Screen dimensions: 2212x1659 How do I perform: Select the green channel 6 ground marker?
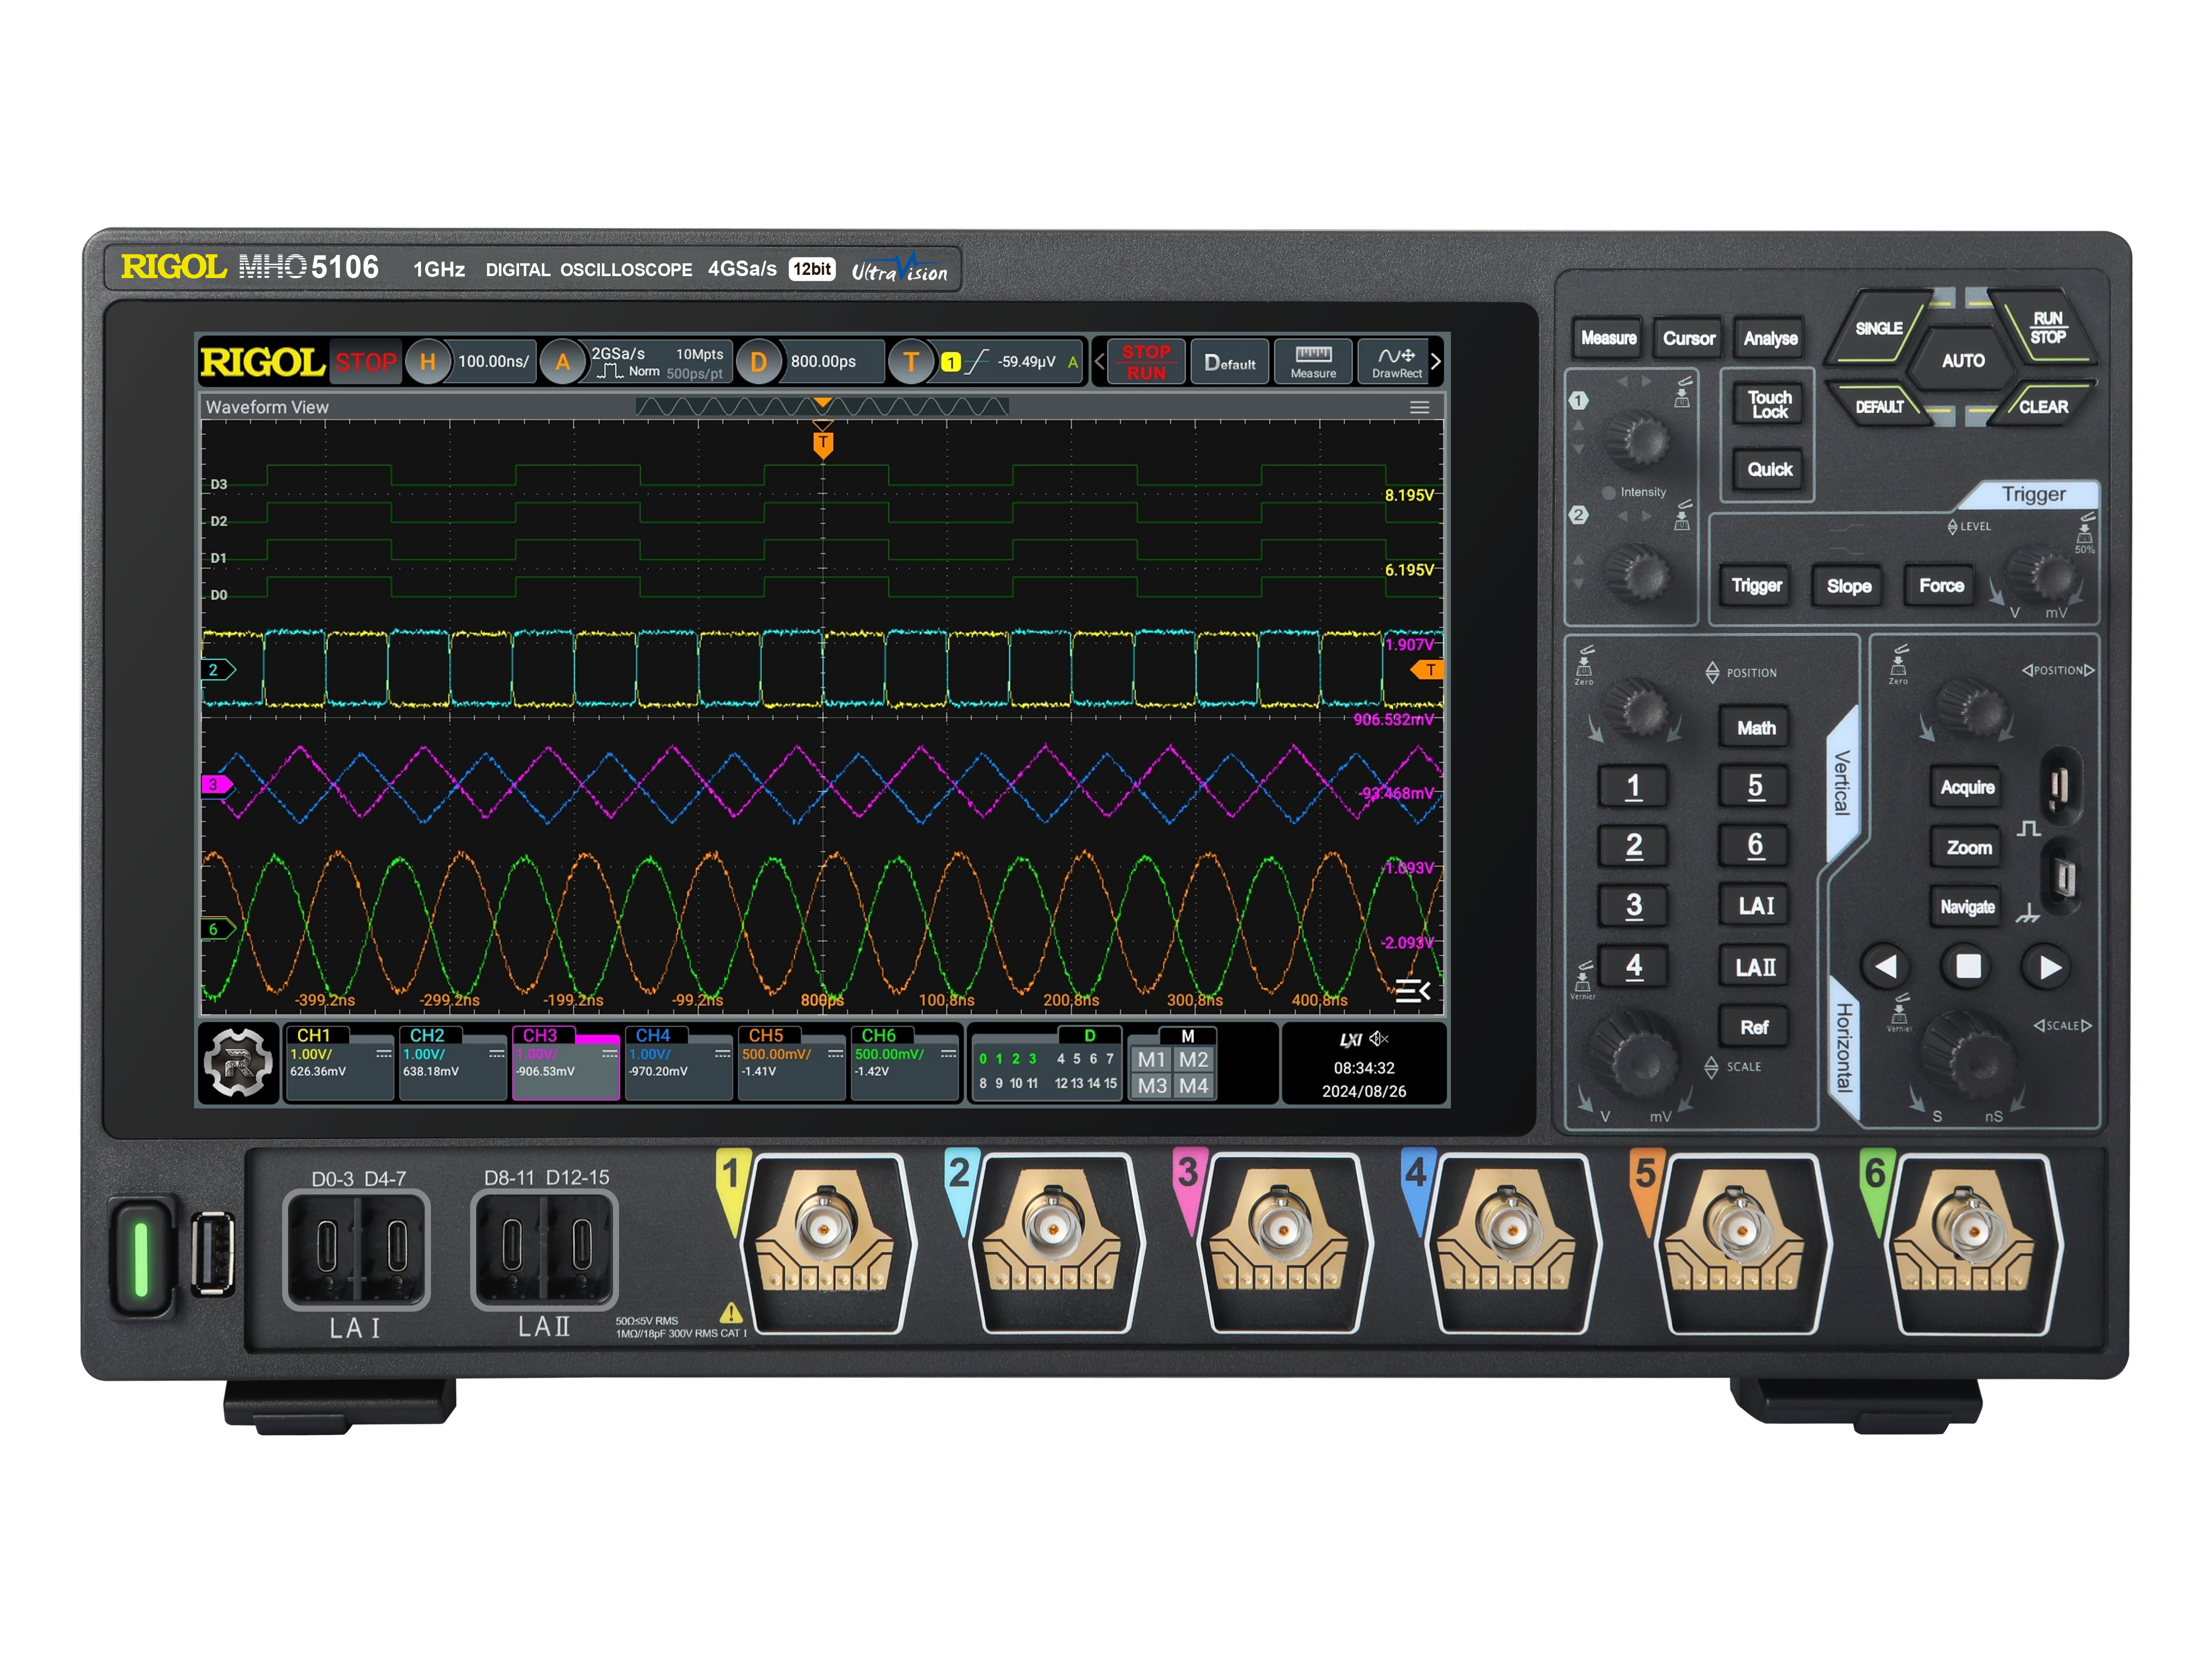click(x=218, y=929)
